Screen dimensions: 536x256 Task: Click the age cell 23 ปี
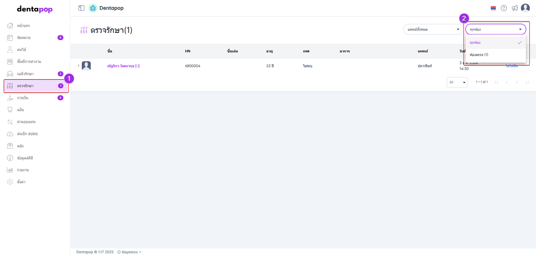pos(270,66)
